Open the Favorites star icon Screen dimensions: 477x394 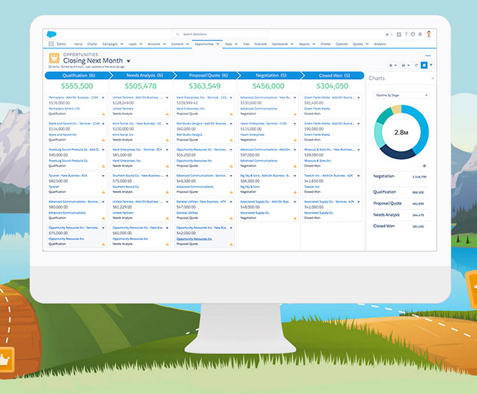click(387, 35)
